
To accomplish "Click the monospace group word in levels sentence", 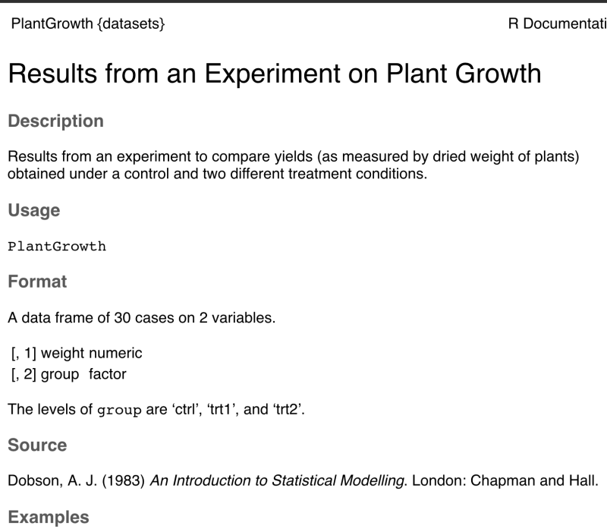I will tap(120, 411).
